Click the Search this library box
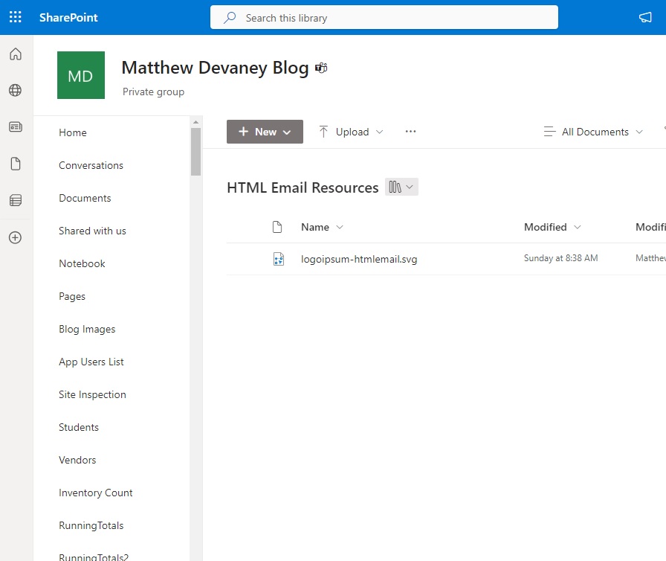666x561 pixels. pos(384,17)
